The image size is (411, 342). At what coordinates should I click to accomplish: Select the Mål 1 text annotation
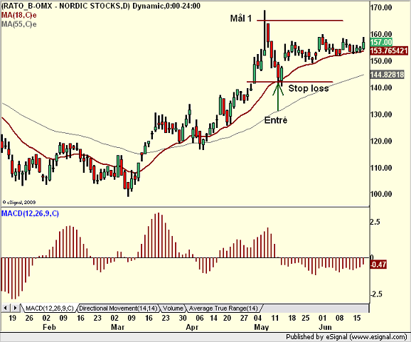click(241, 18)
